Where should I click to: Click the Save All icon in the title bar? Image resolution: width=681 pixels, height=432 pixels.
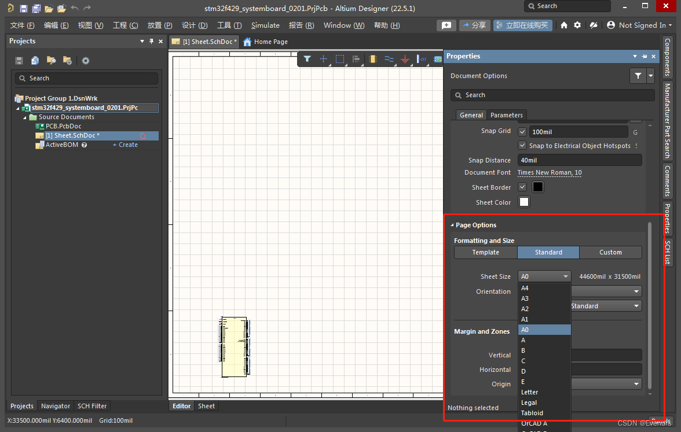36,8
